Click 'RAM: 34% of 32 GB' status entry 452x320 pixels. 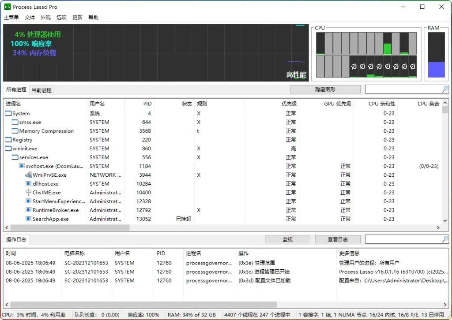tap(192, 315)
